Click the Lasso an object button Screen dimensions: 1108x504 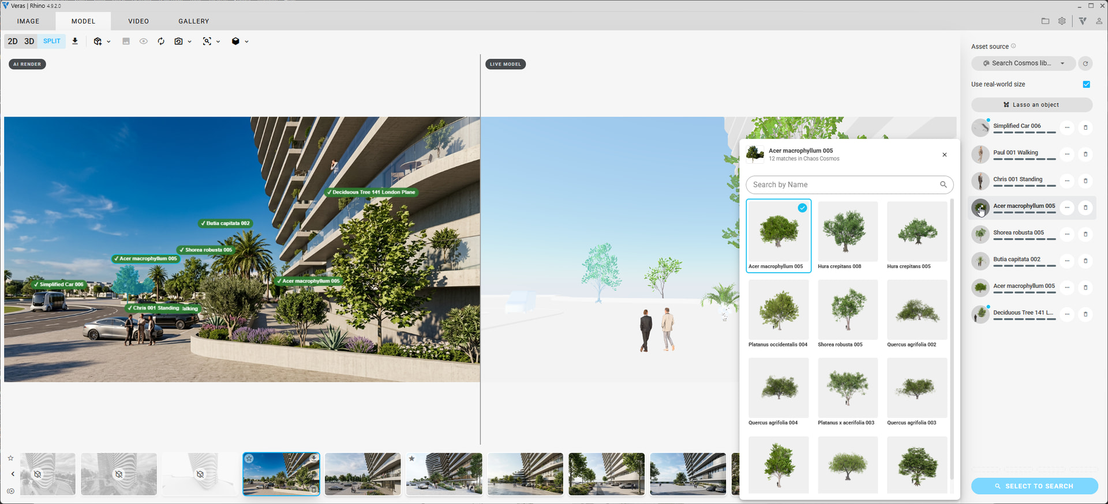coord(1031,105)
